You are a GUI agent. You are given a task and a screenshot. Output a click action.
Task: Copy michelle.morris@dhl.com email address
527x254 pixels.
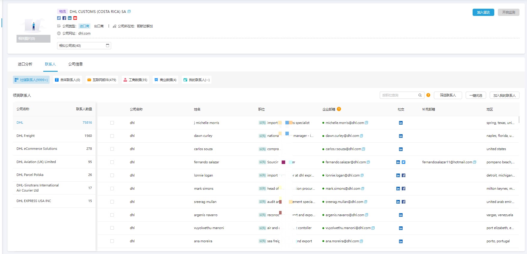tap(366, 123)
